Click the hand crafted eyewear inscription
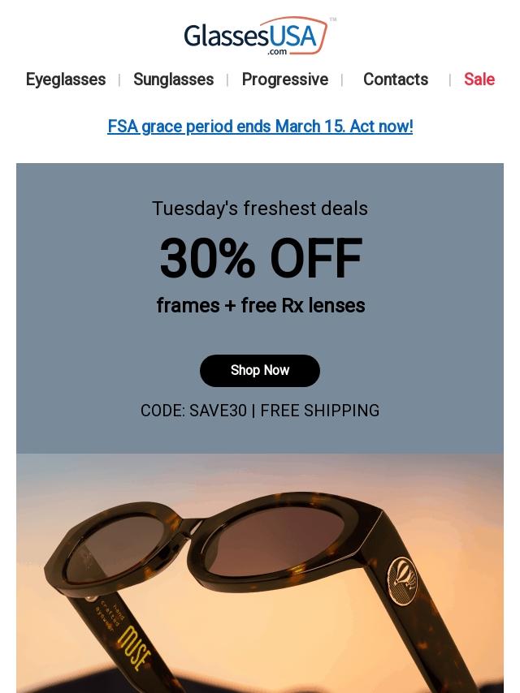Screen dimensions: 520x693 coord(109,614)
